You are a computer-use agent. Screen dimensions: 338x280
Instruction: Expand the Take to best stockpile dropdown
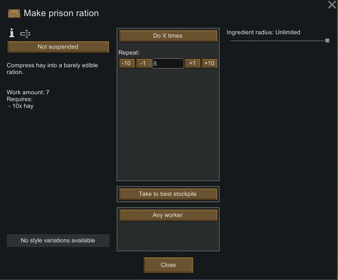[x=168, y=194]
